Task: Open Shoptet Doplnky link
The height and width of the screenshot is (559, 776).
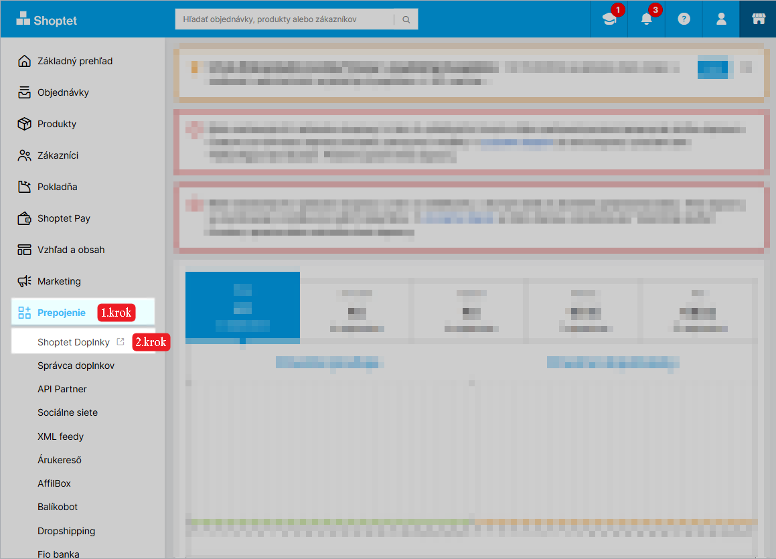Action: point(73,342)
